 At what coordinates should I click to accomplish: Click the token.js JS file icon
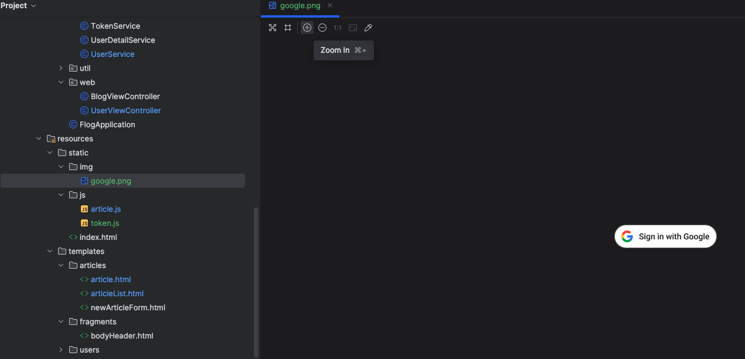84,223
